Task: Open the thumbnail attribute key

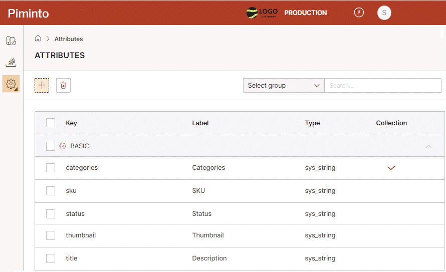Action: [x=81, y=235]
